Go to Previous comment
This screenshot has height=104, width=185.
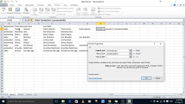pos(47,10)
